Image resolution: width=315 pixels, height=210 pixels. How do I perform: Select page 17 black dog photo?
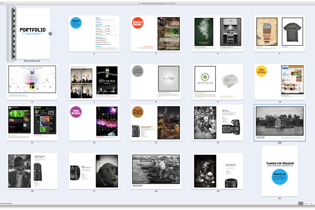(94, 171)
